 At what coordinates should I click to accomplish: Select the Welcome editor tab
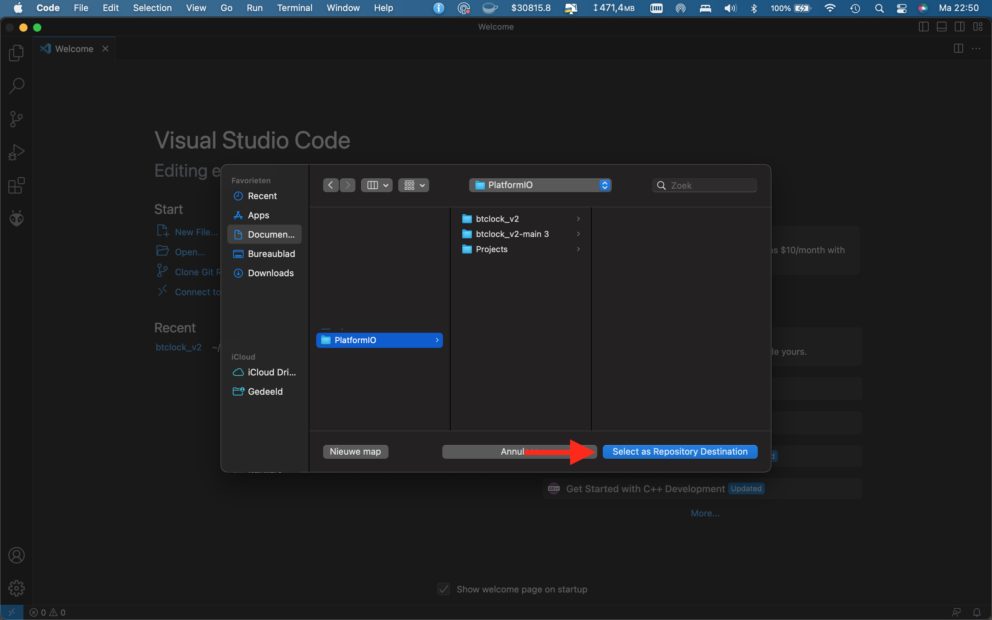pyautogui.click(x=74, y=49)
